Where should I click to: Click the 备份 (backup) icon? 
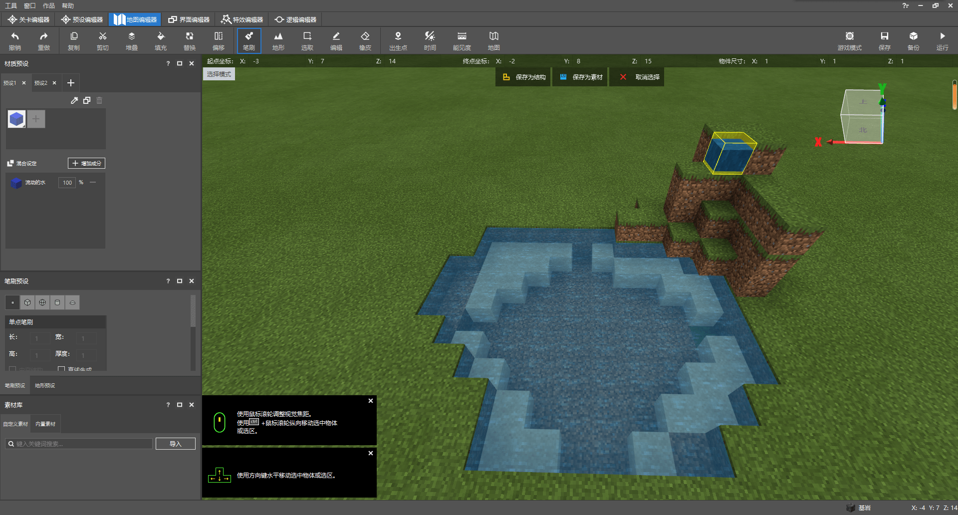914,41
